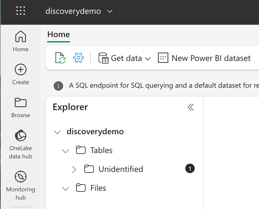Click the refresh icon in the toolbar
The image size is (259, 209).
60,58
